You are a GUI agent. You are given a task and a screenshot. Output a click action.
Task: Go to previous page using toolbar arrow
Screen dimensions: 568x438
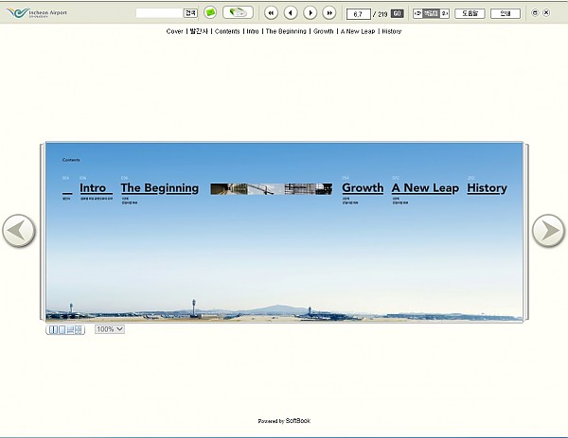click(x=291, y=13)
